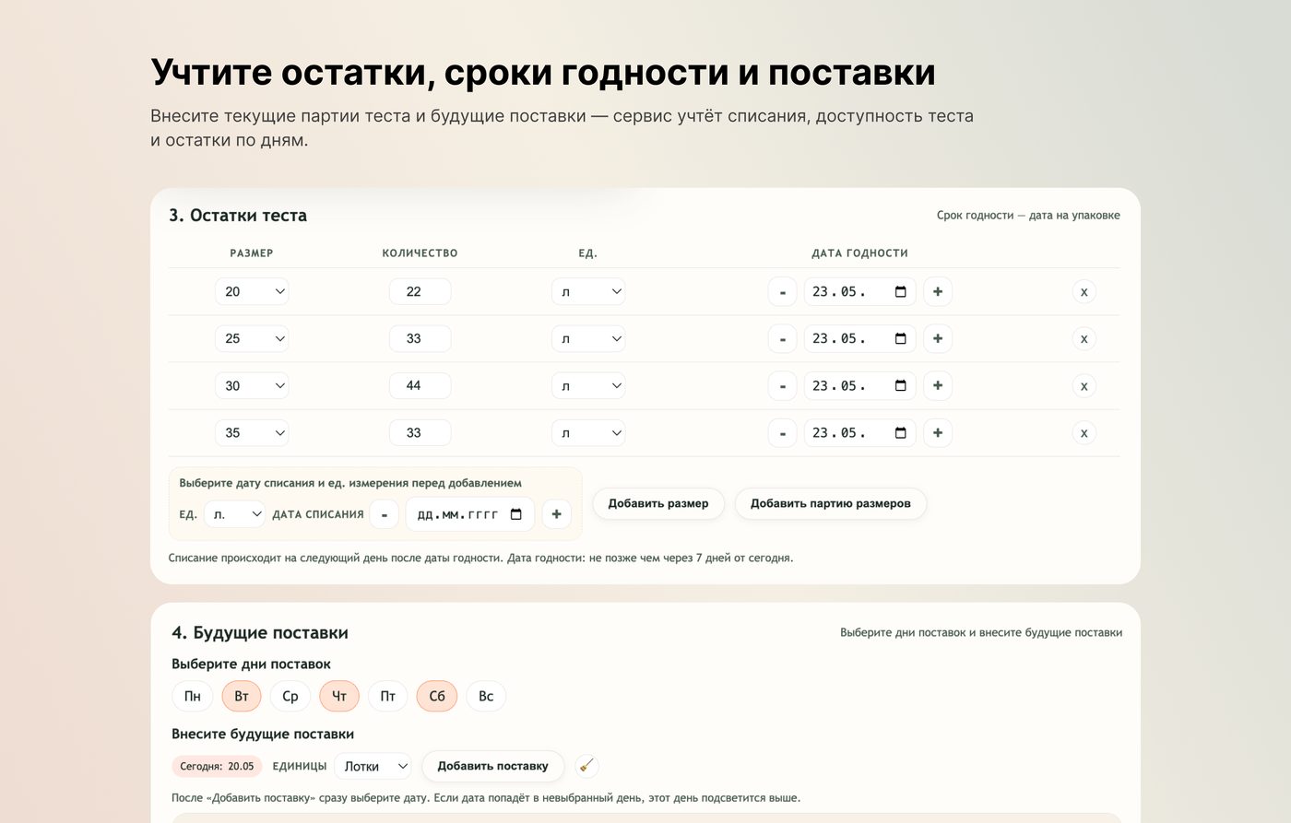The width and height of the screenshot is (1291, 823).
Task: Open calendar picker for write-off date
Action: tap(516, 514)
